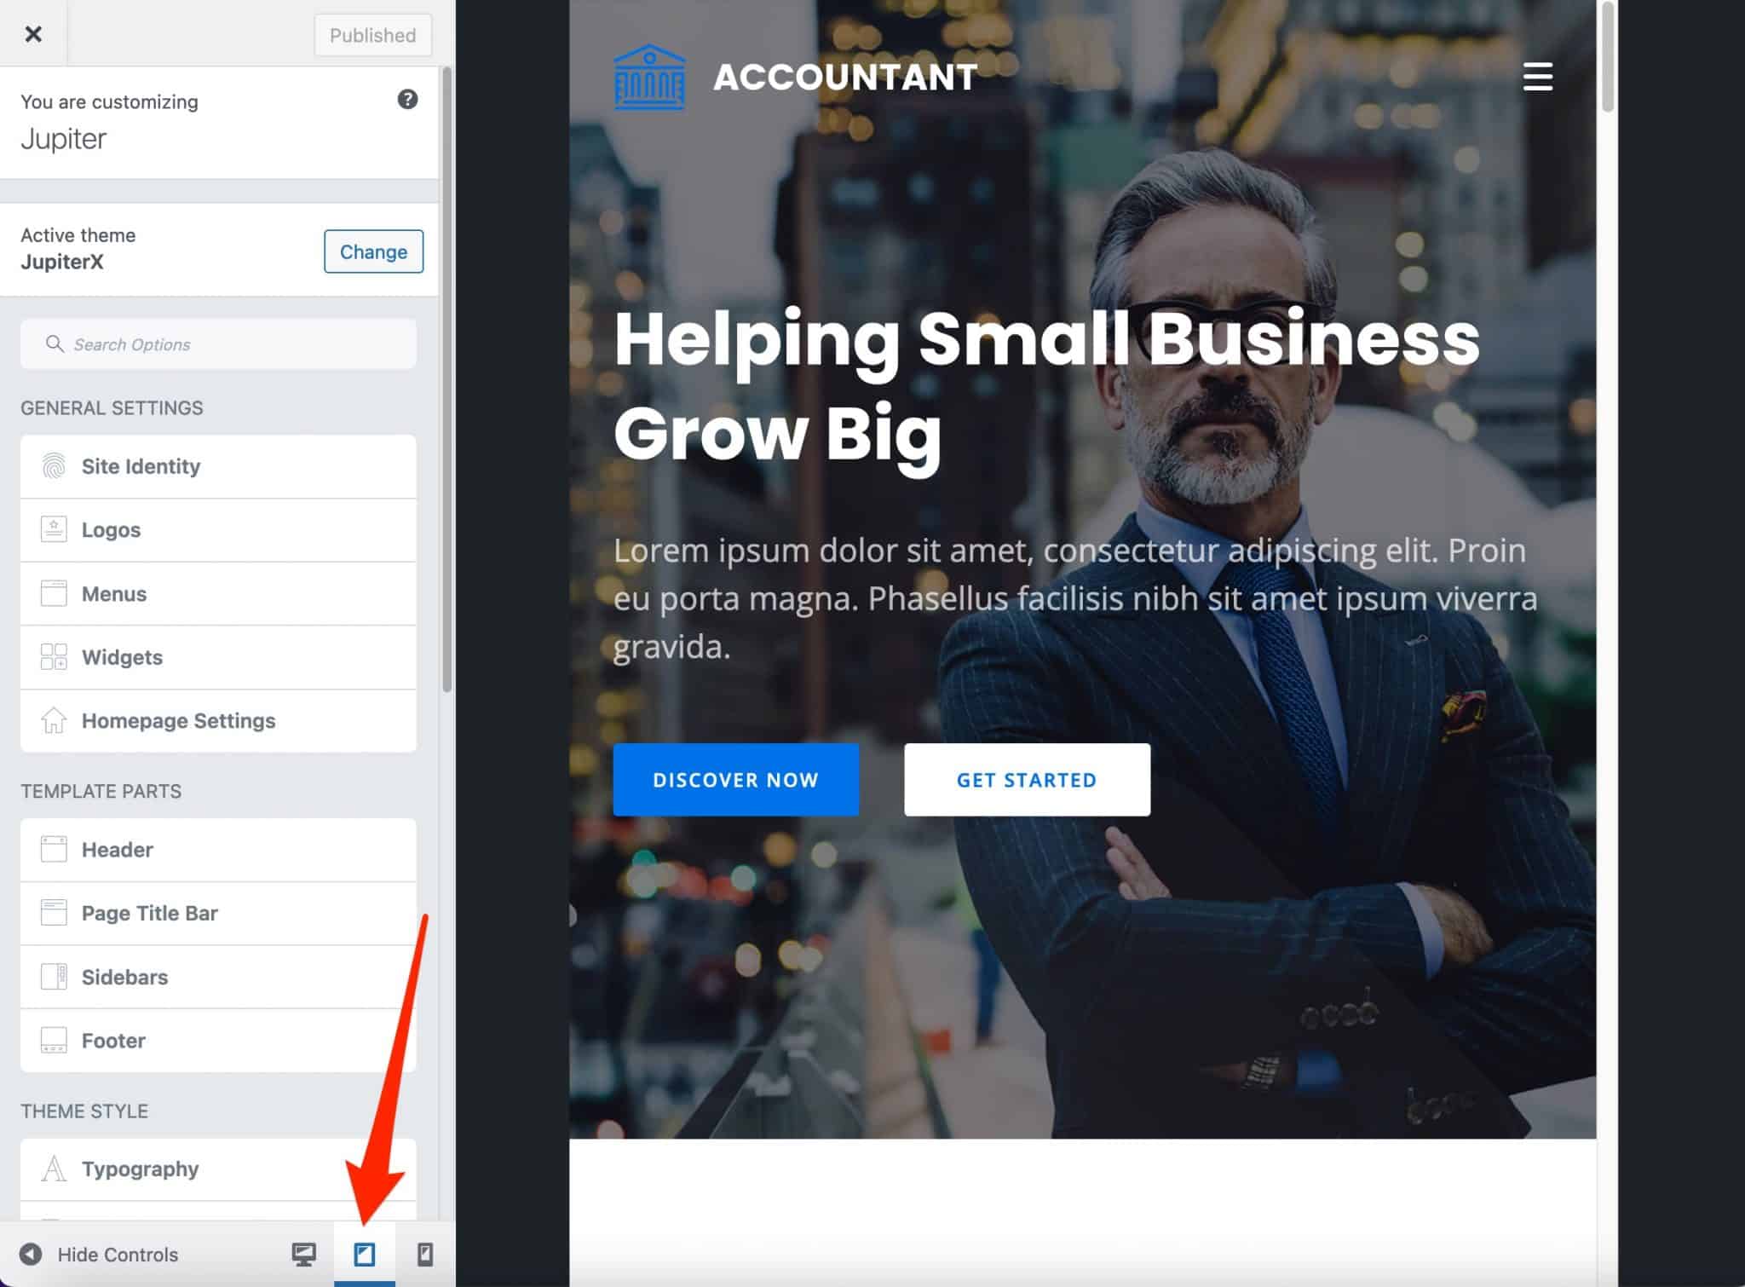This screenshot has height=1287, width=1745.
Task: Click the Accountant bank logo icon
Action: (x=649, y=77)
